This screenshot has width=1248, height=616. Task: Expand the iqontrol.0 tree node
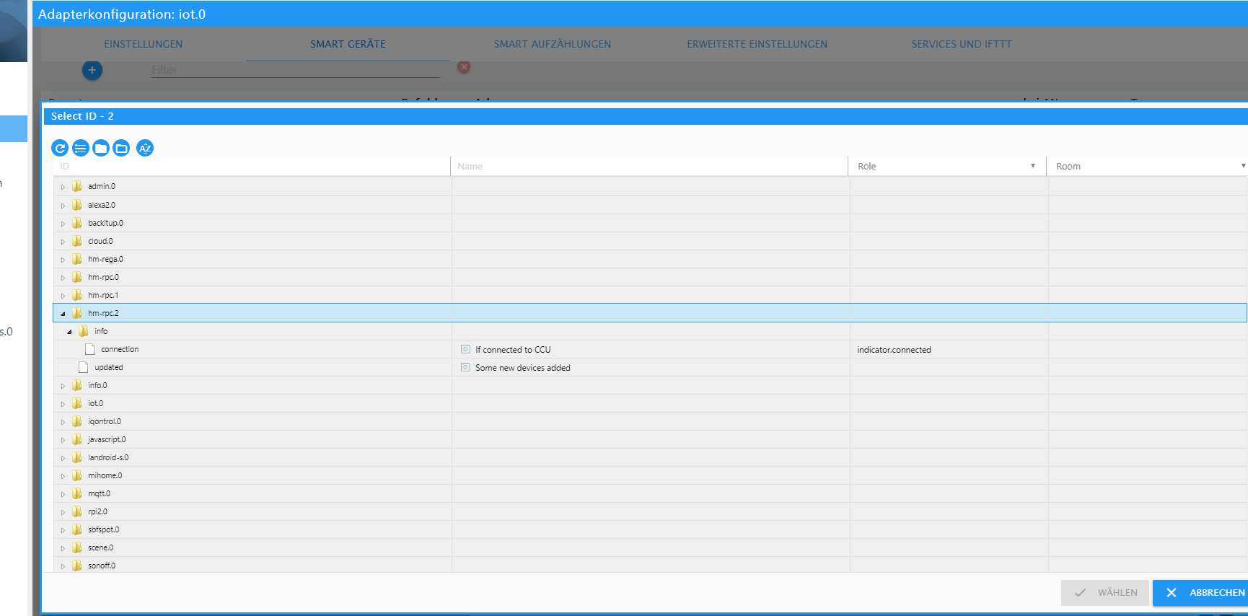tap(63, 422)
